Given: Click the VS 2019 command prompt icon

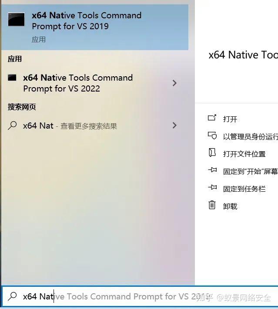Looking at the screenshot, I should pyautogui.click(x=17, y=19).
